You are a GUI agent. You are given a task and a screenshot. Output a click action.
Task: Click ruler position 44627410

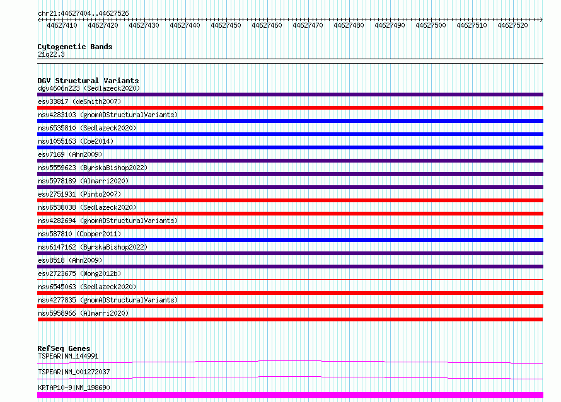[62, 25]
